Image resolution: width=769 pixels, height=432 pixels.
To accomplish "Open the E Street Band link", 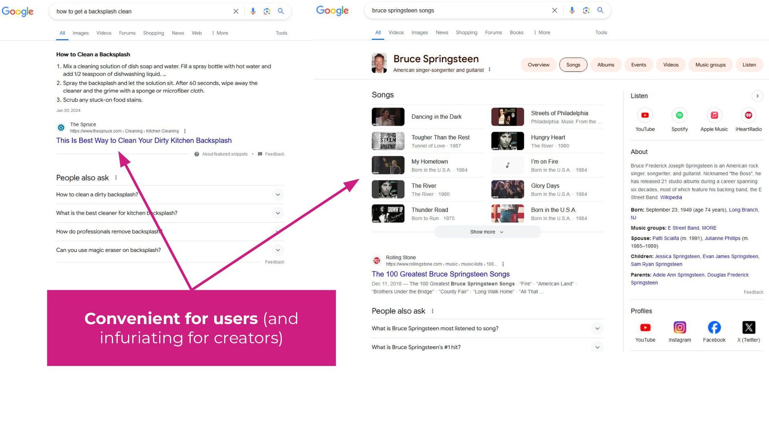I will [683, 228].
